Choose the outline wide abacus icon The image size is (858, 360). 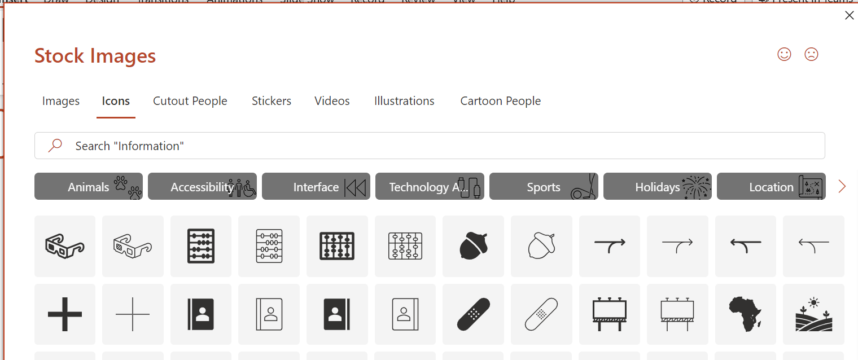[405, 246]
